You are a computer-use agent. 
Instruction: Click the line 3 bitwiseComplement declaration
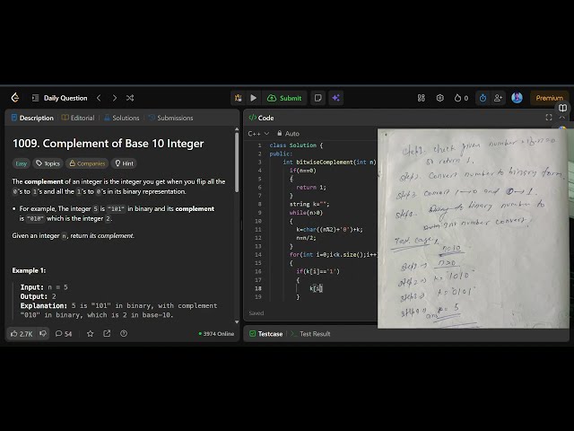329,162
